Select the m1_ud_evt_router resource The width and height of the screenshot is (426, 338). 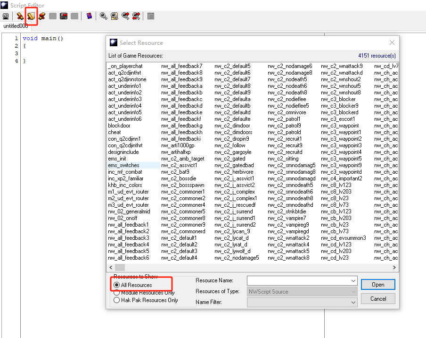point(128,192)
